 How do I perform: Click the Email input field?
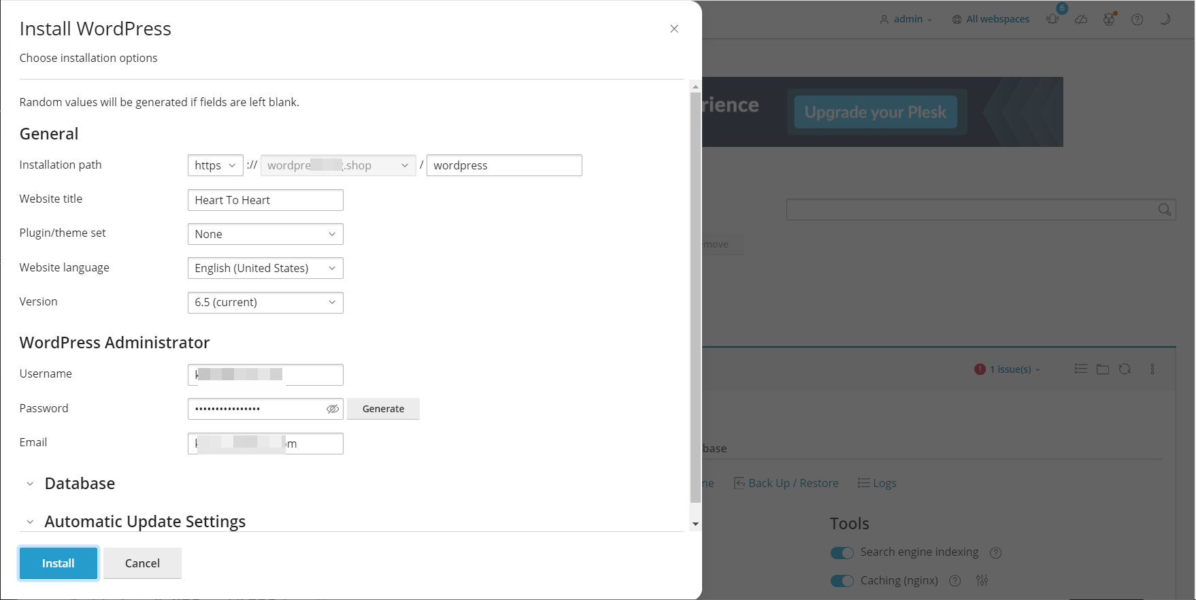click(x=265, y=444)
